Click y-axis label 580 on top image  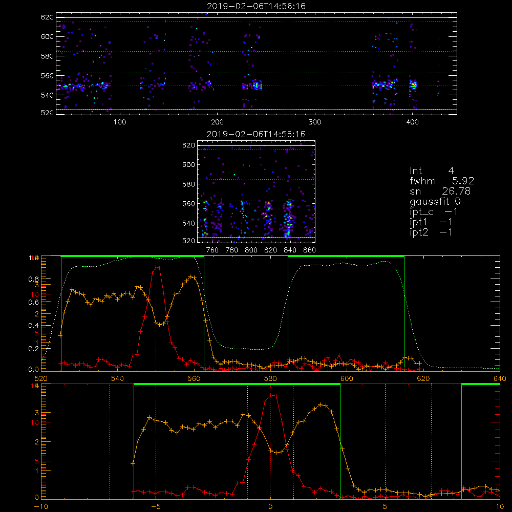click(47, 56)
